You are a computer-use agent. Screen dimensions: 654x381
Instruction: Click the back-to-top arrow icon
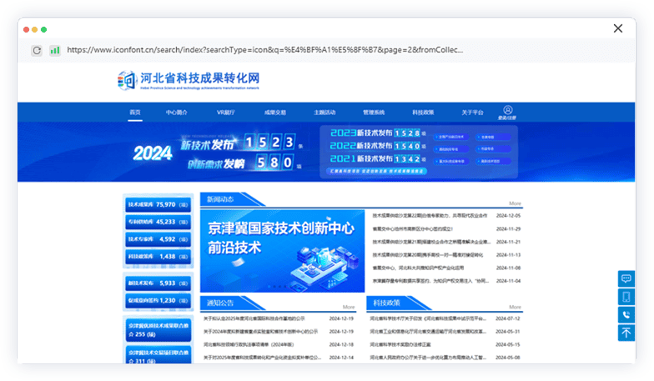point(626,332)
